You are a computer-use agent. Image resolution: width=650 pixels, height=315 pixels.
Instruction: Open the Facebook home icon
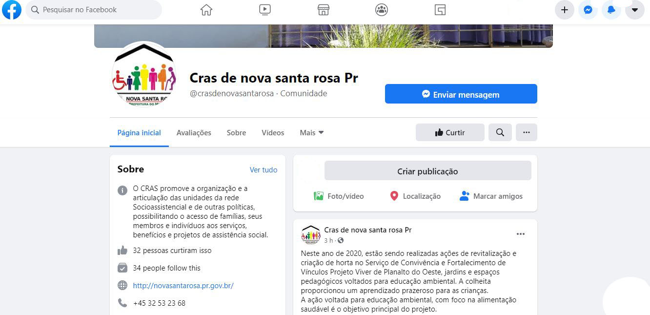point(206,10)
